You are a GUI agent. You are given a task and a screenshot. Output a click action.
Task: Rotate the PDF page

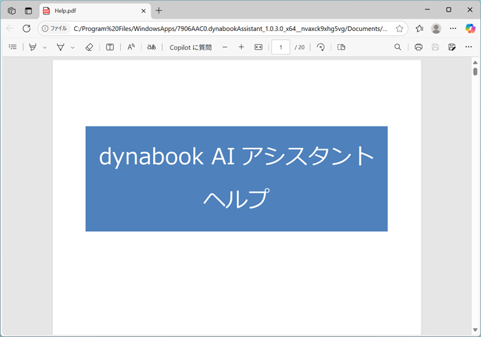(x=321, y=47)
